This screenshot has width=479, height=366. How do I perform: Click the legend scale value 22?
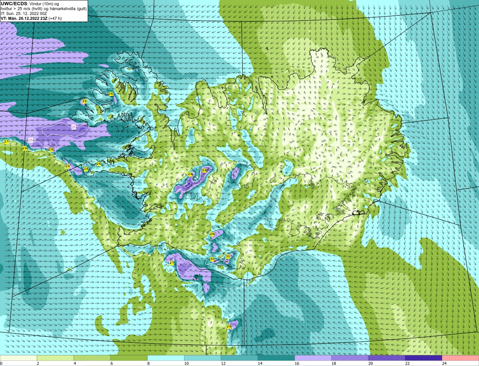pyautogui.click(x=407, y=363)
